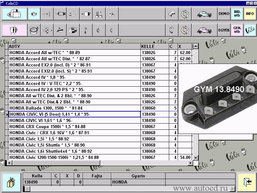Image resolution: width=257 pixels, height=193 pixels.
Task: Click the detail panel scroll left arrow
Action: coord(27,189)
